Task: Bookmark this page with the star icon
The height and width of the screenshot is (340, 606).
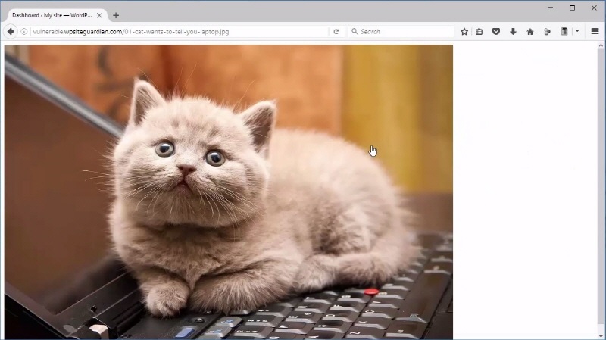Action: point(464,32)
